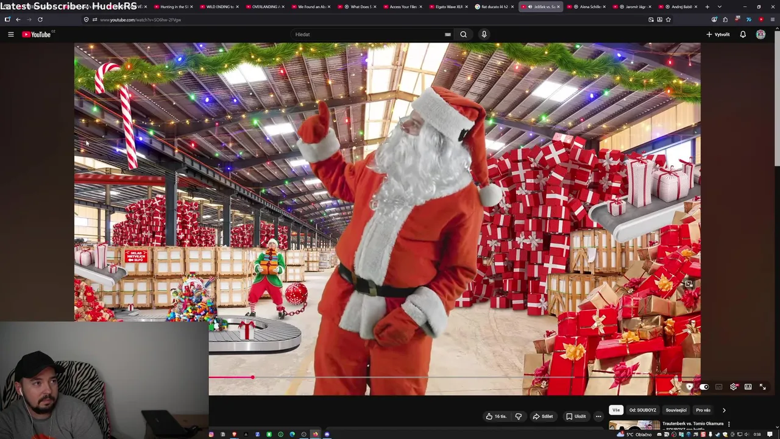This screenshot has height=439, width=780.
Task: Switch to the Alena Schille tab
Action: click(x=586, y=7)
